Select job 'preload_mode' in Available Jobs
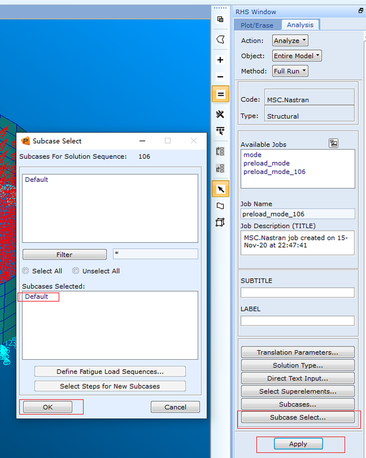366x458 pixels. coord(267,163)
